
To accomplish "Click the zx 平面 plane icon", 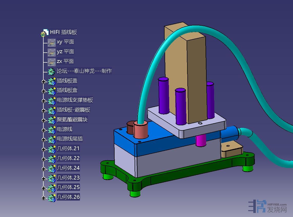I will click(52, 62).
